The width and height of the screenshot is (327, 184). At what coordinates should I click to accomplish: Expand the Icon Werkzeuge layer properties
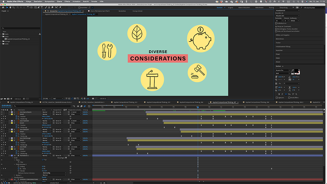[x=10, y=138]
